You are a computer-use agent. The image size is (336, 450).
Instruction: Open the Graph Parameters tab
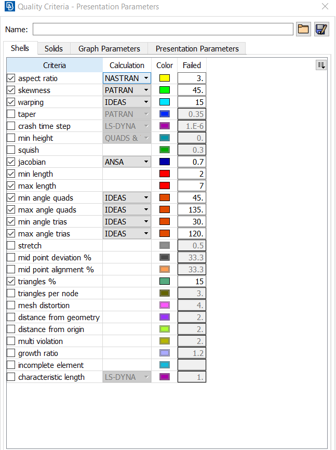coord(109,48)
